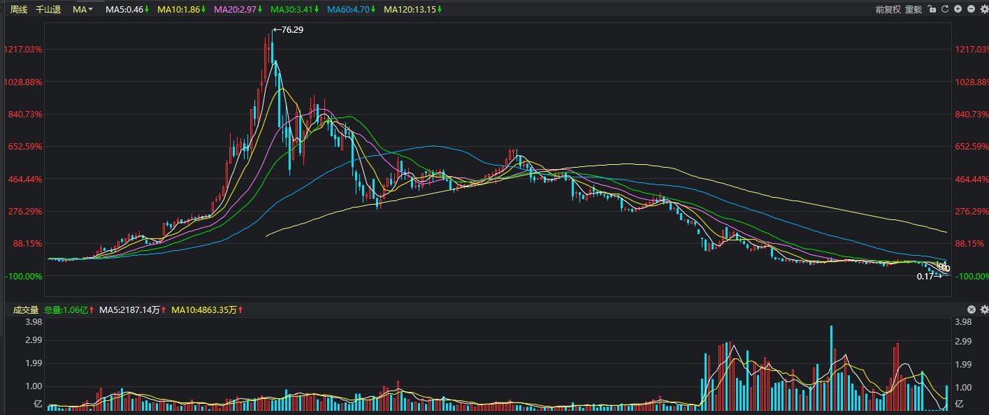This screenshot has height=415, width=989.
Task: Click the left axis 1217.03% label
Action: (x=23, y=50)
